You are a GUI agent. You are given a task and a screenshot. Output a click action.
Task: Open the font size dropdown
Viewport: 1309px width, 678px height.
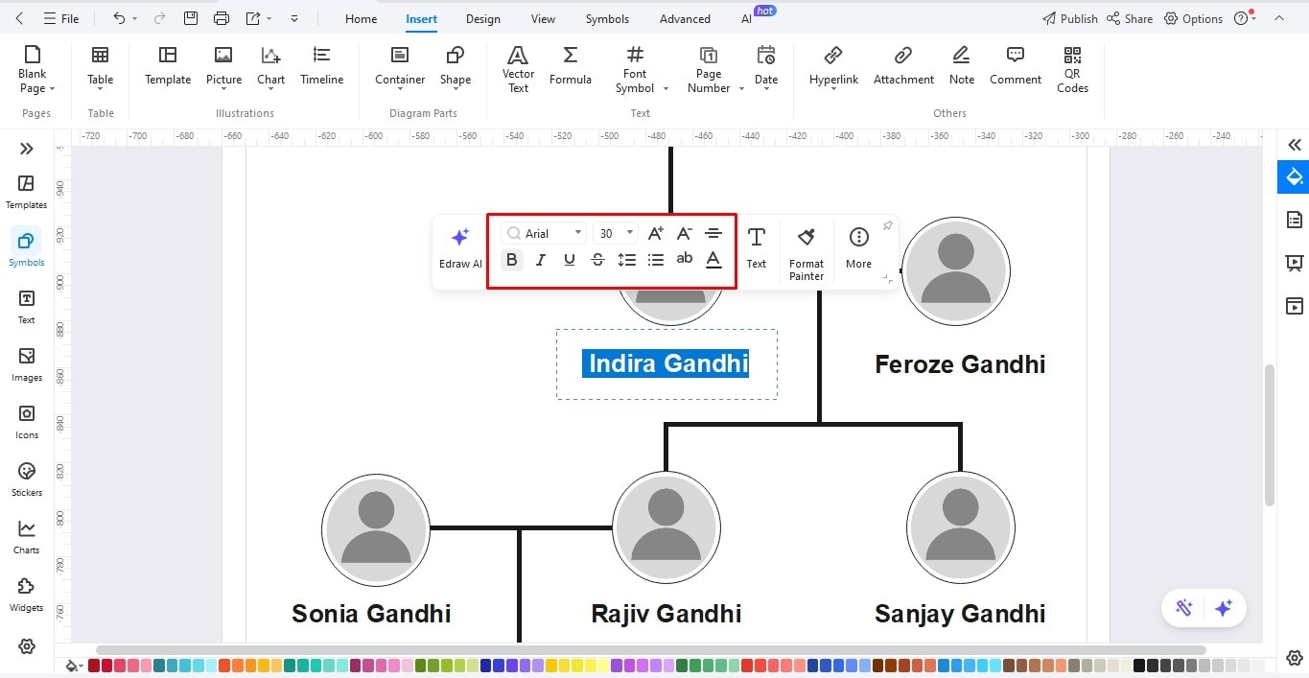coord(628,232)
